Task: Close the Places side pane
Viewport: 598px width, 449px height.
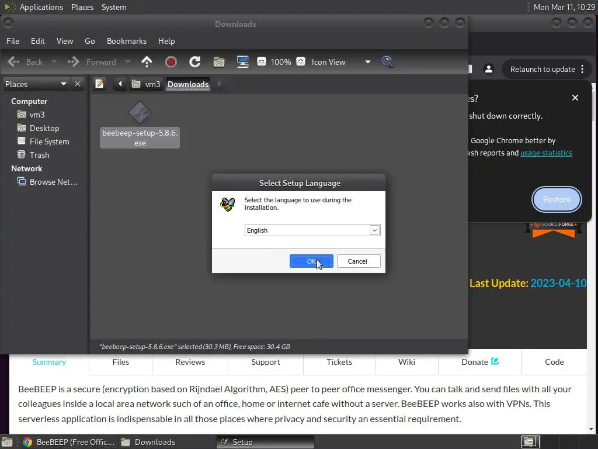Action: [x=78, y=84]
